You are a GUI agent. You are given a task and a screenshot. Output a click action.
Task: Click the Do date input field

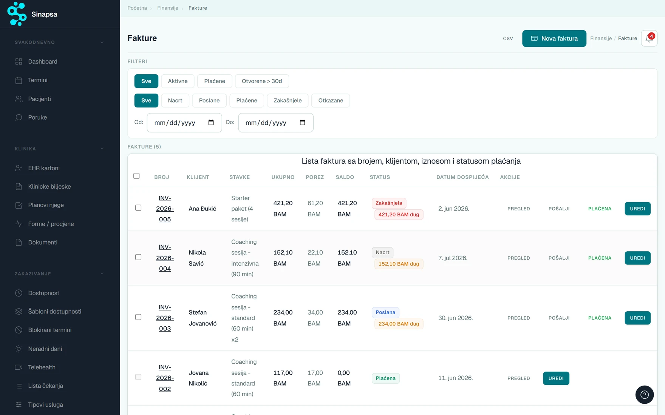click(276, 123)
